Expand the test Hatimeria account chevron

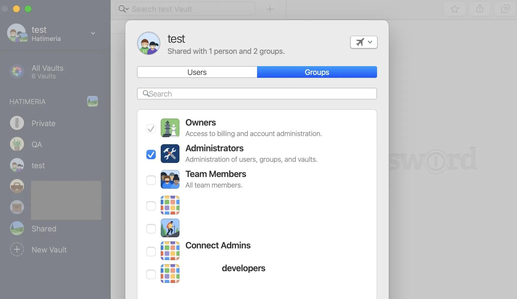(x=93, y=33)
